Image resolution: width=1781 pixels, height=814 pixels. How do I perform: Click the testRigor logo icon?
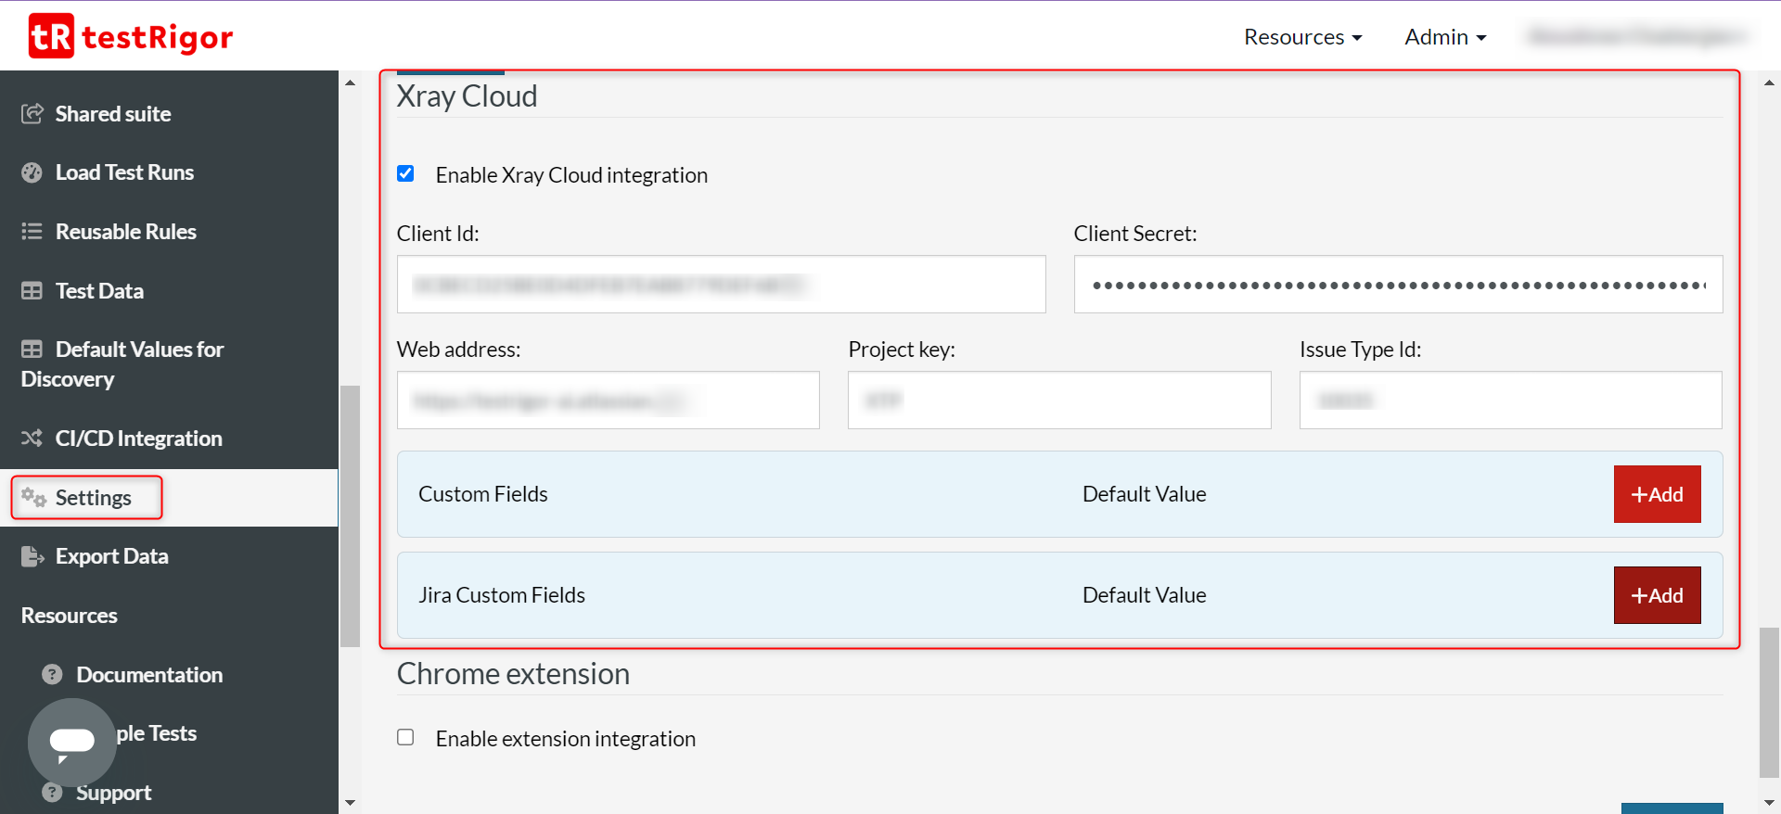(x=51, y=36)
